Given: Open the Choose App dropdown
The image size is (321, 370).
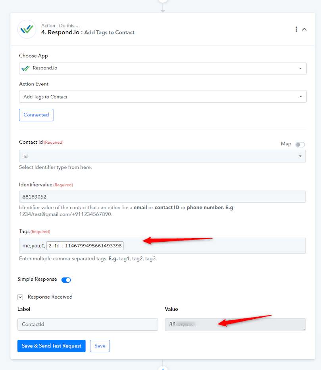Looking at the screenshot, I should coord(163,68).
